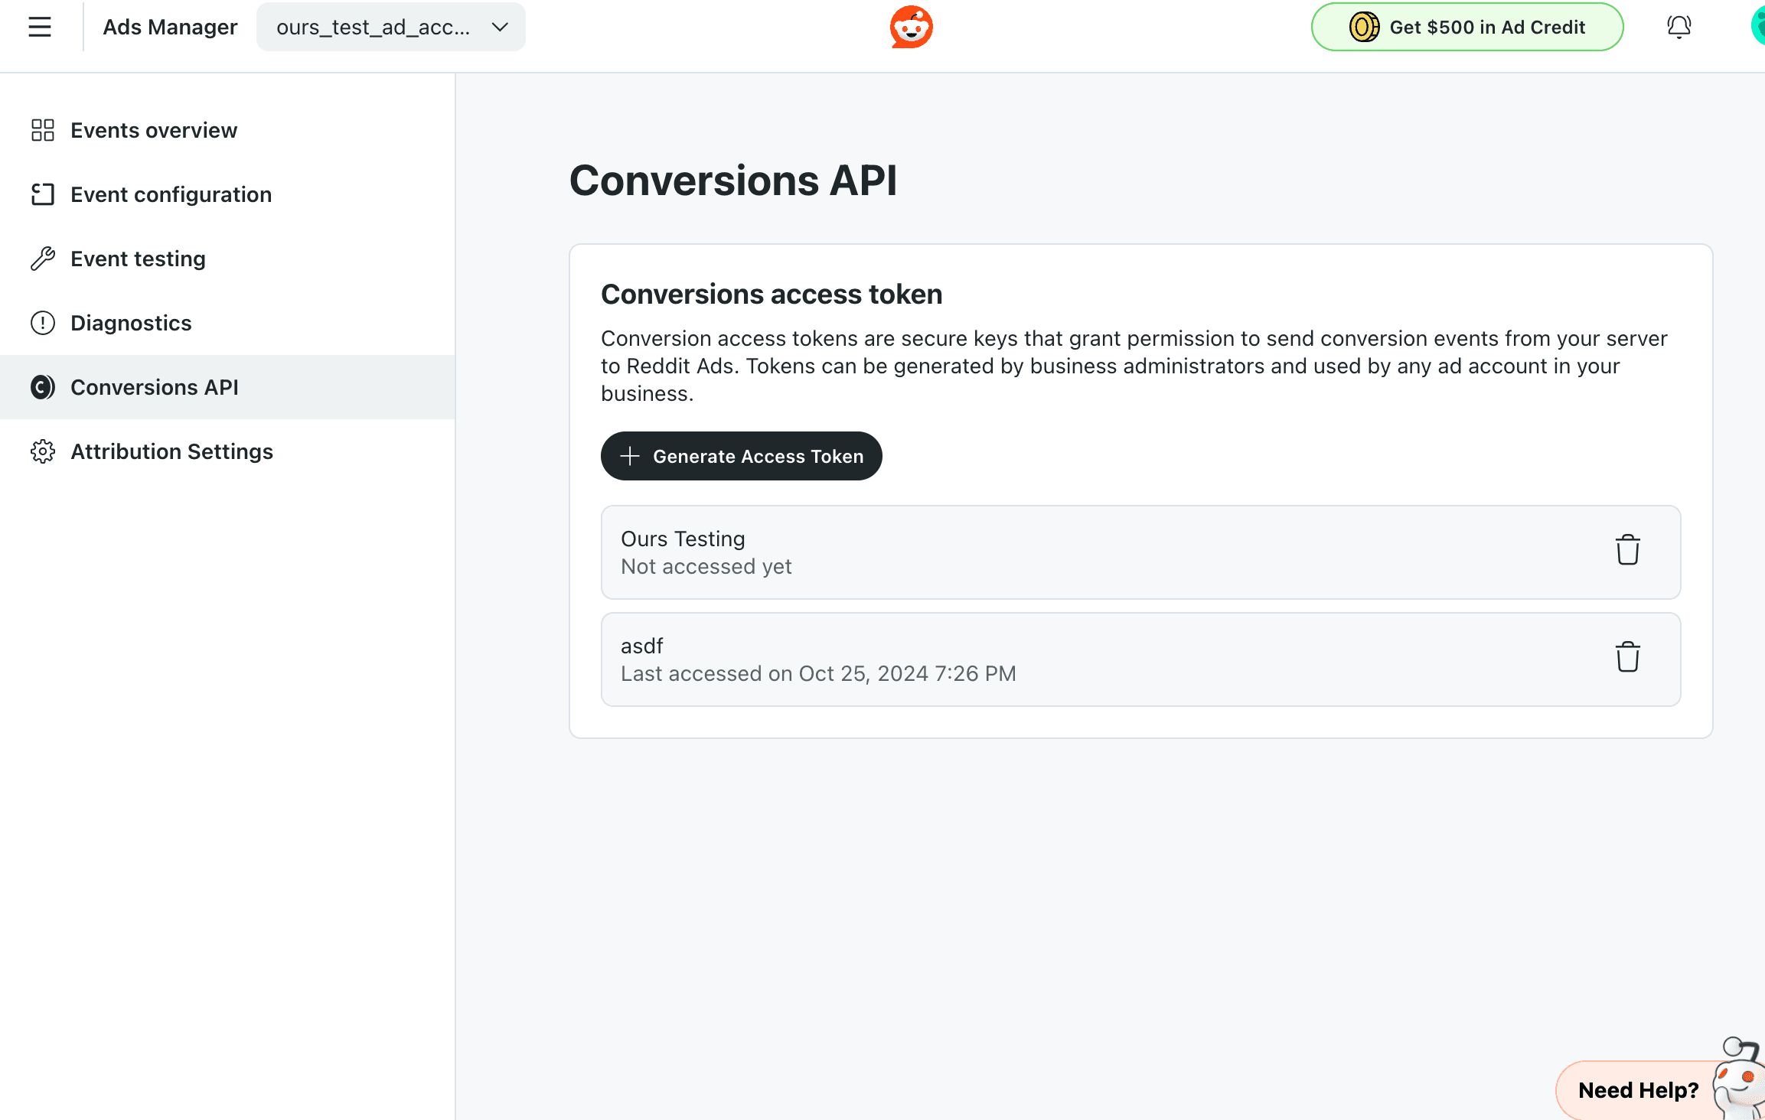Select Conversions API in the sidebar

click(155, 387)
